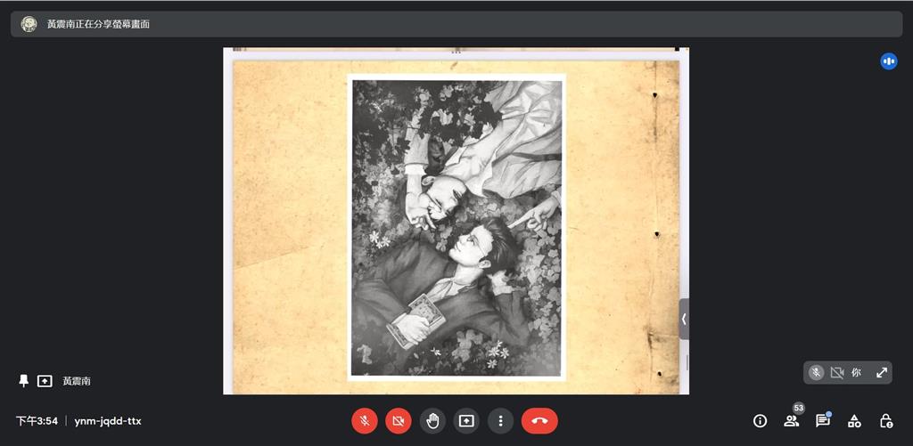Click the meeting code ynm-jqdd-ttx
The height and width of the screenshot is (446, 913).
108,421
